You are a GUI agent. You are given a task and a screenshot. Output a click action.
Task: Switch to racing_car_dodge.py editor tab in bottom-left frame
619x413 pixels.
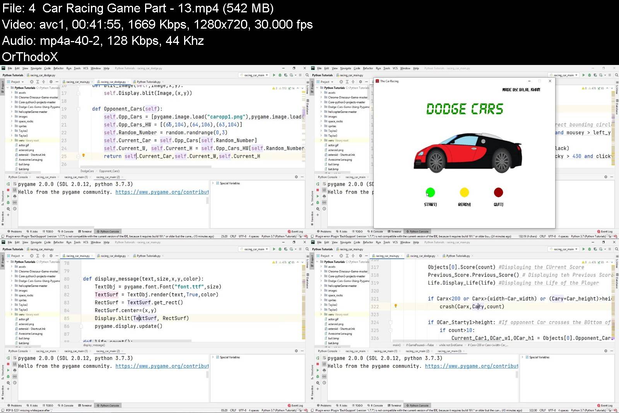click(x=113, y=256)
